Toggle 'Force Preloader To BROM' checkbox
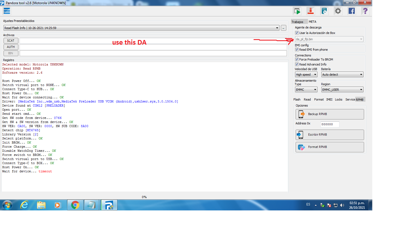This screenshot has height=240, width=398. point(297,59)
